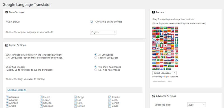Viewport: 224px width, 108px height.
Task: Click the 'Translated text: Hello' sample text
Action: tap(162, 82)
